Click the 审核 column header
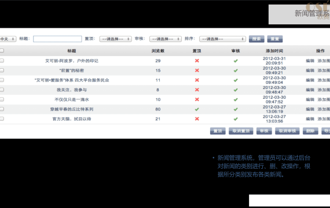Viewport: 330px width, 208px height. click(x=236, y=51)
